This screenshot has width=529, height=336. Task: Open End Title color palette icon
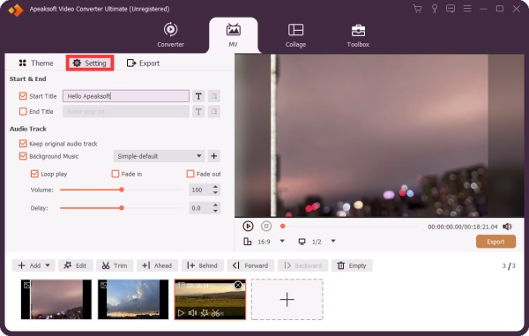point(214,112)
